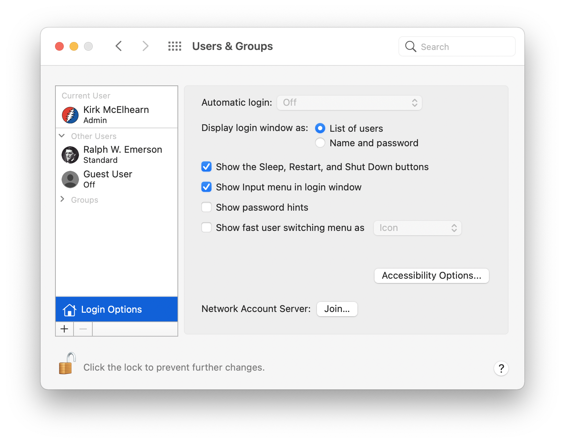Click the 'Click the lock to prevent further changes' text
Image resolution: width=565 pixels, height=443 pixels.
[x=174, y=367]
